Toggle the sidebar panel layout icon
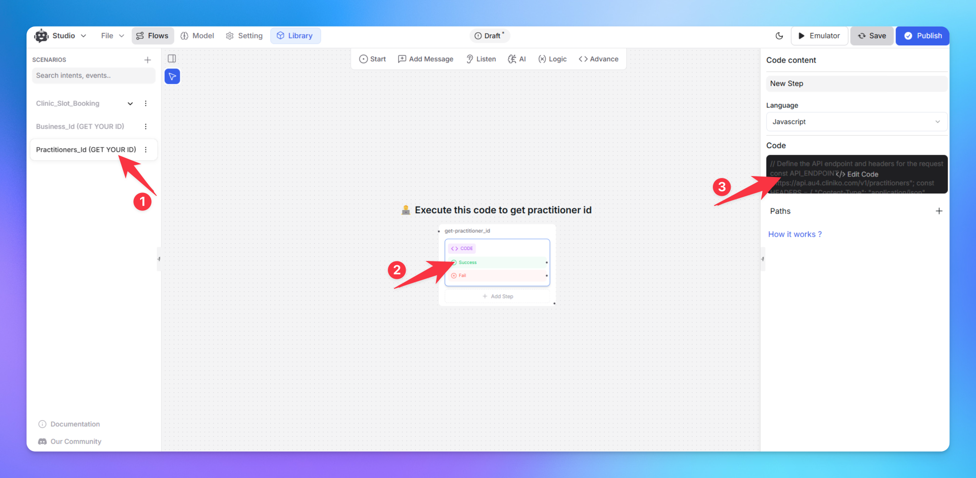 171,59
